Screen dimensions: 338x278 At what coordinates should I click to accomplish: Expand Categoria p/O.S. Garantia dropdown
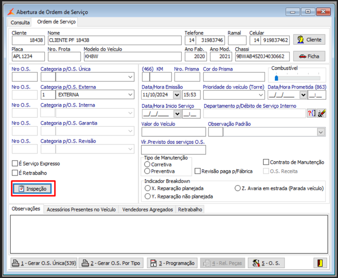[130, 131]
